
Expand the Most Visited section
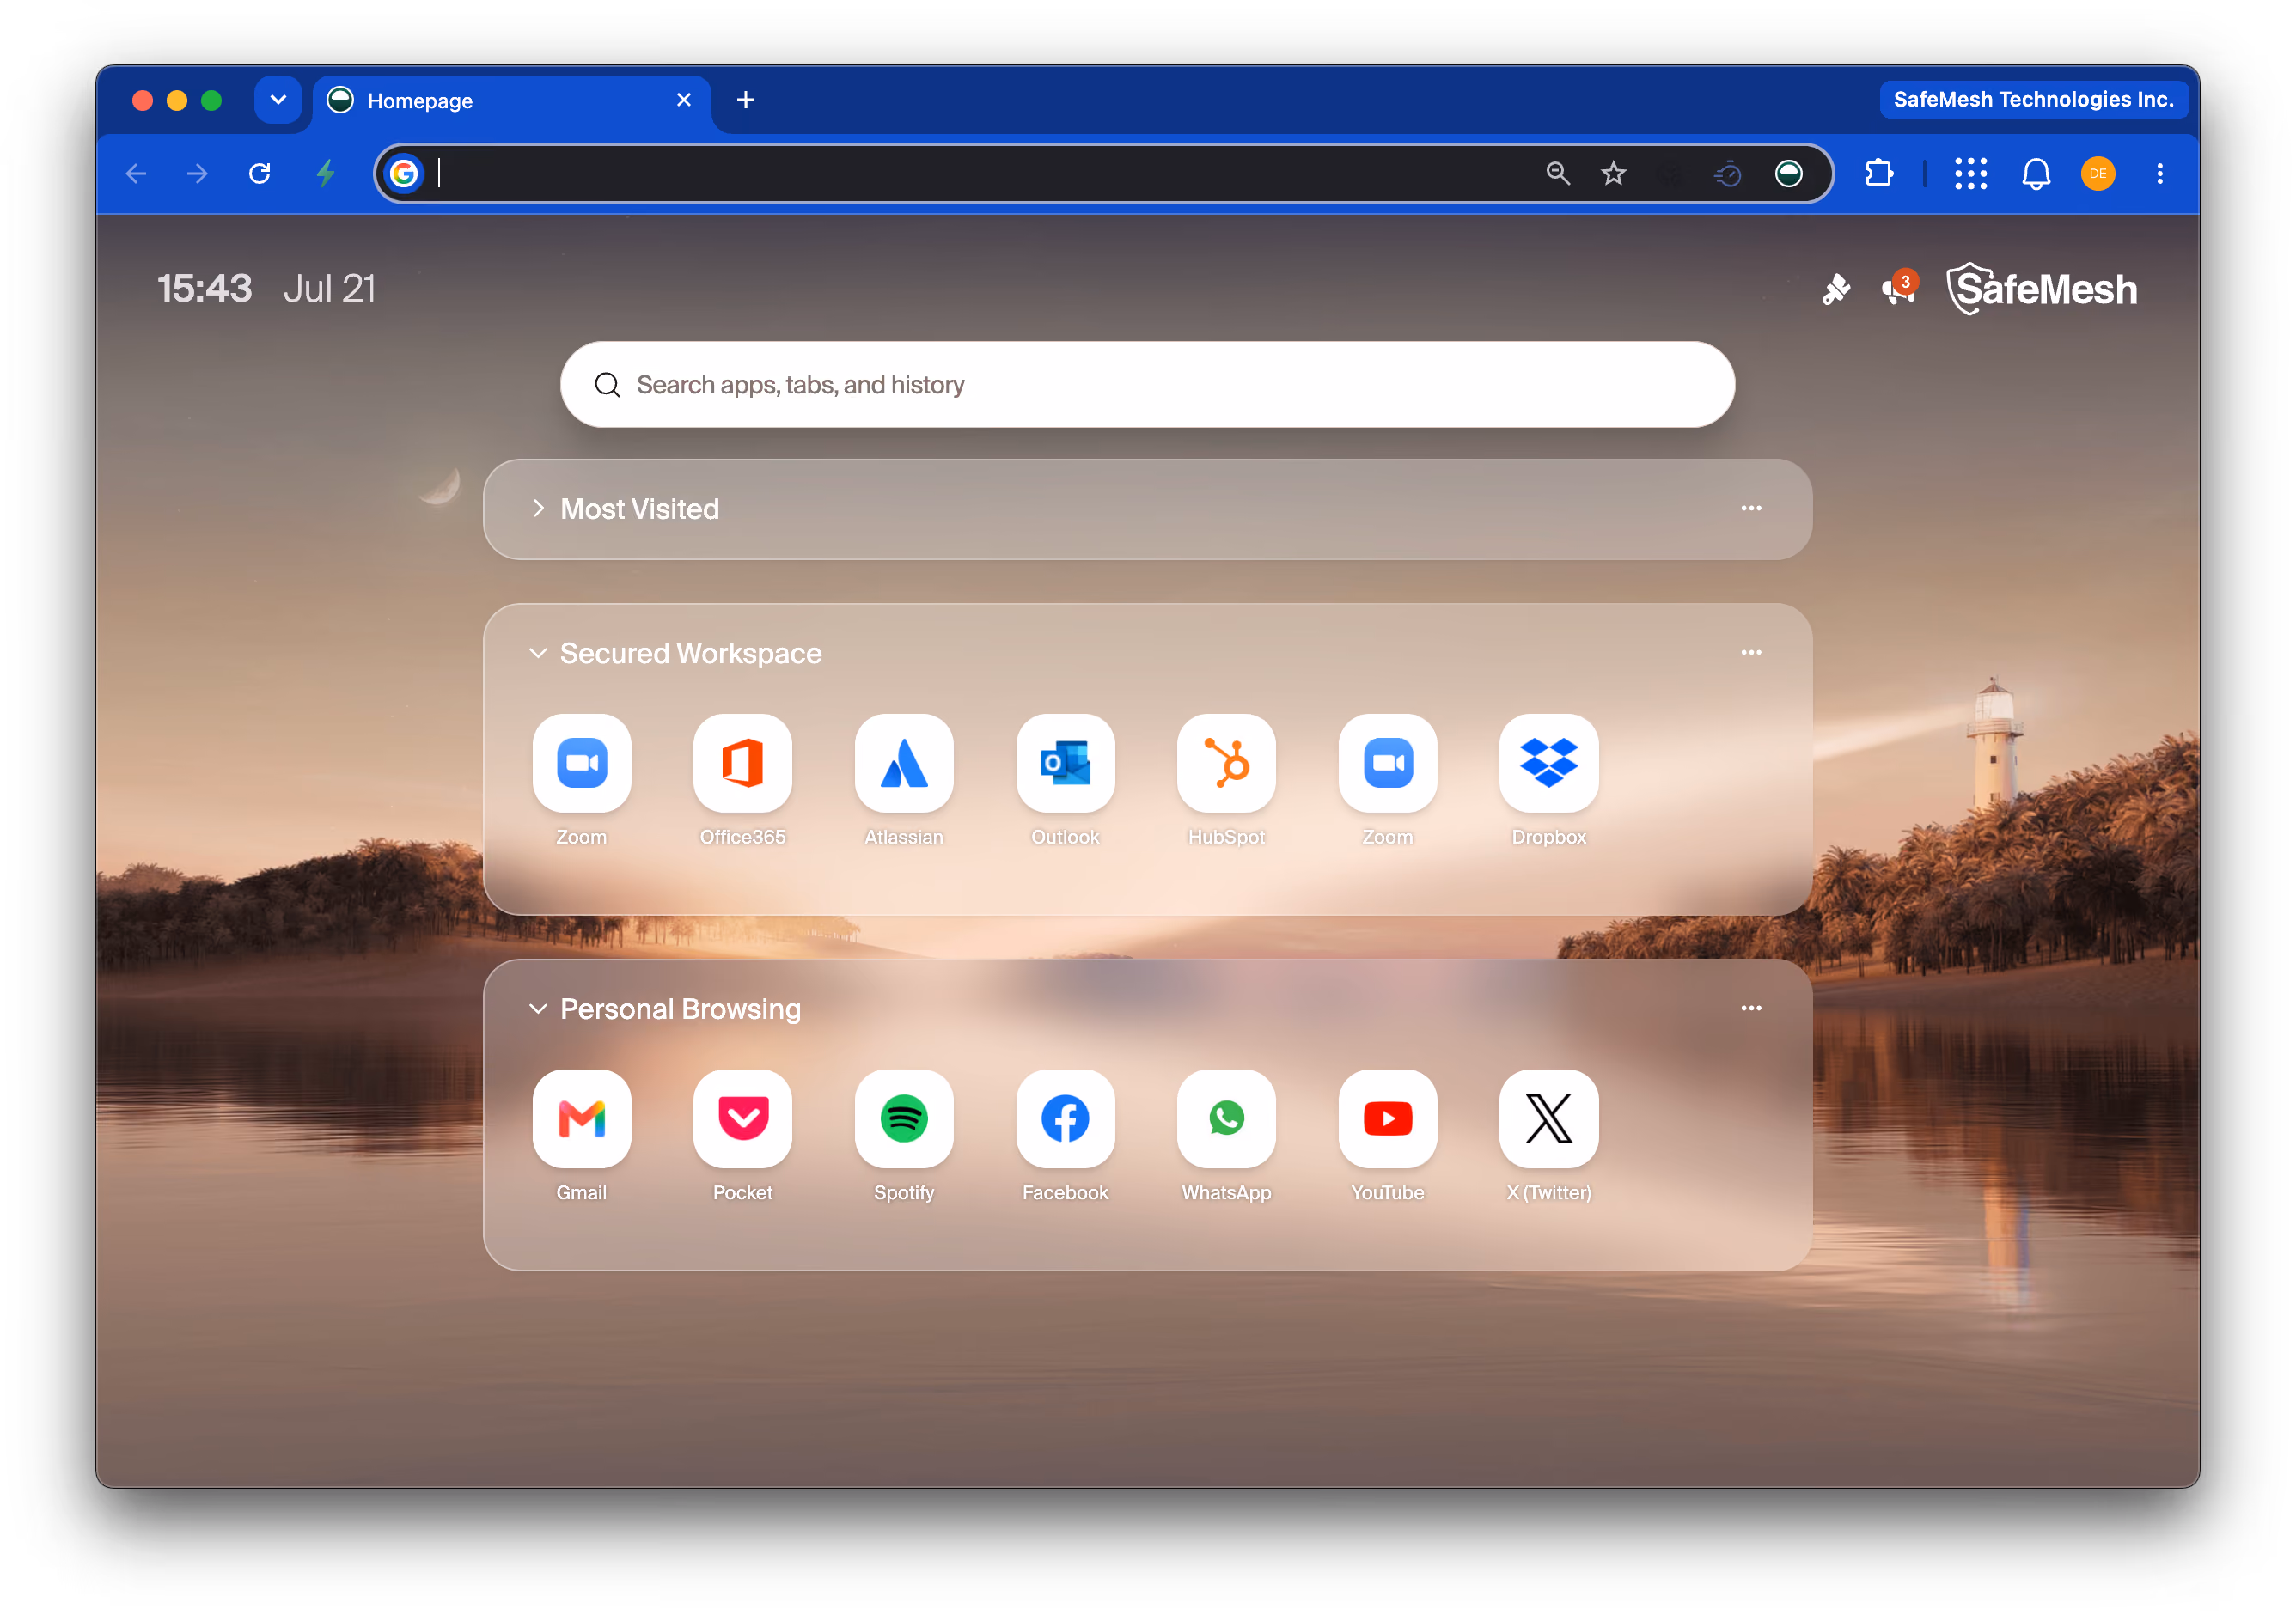pyautogui.click(x=538, y=509)
